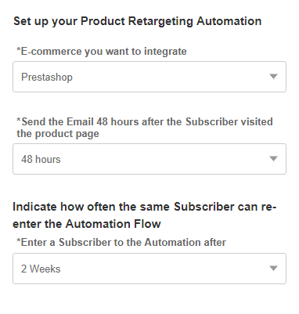Click the empty middle of the Prestashop combo box
Screen dimensions: 299x314
170,77
